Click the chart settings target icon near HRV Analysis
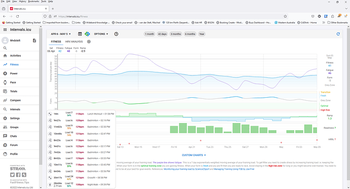Viewport: 350px width, 189px height. click(x=89, y=42)
